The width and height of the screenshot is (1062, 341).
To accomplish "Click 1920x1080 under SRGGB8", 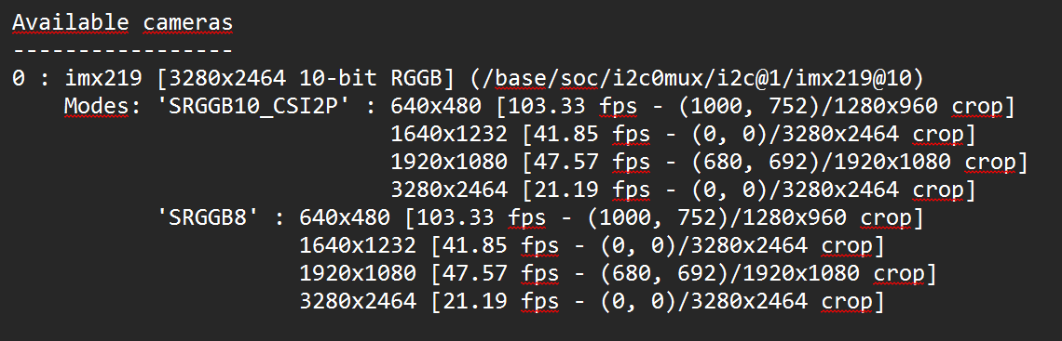I will [358, 273].
